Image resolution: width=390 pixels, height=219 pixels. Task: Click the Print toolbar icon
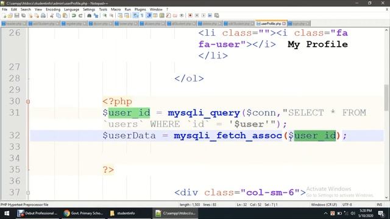(43, 16)
